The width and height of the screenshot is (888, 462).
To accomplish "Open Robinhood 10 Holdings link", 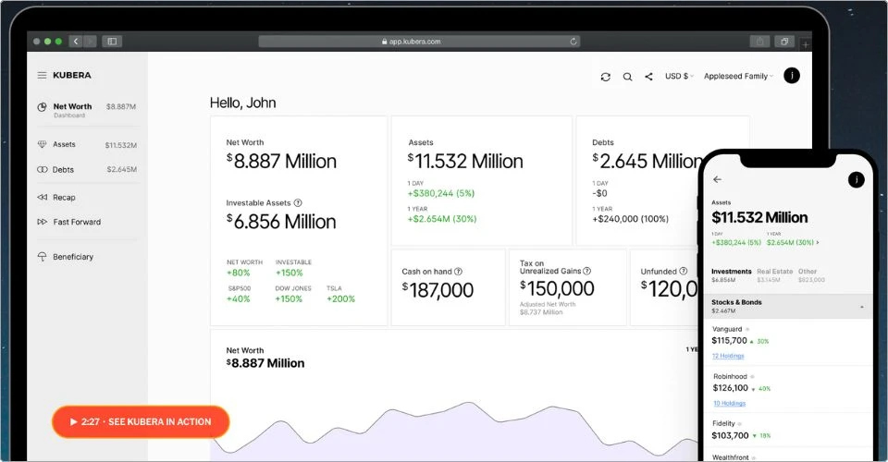I will point(730,403).
